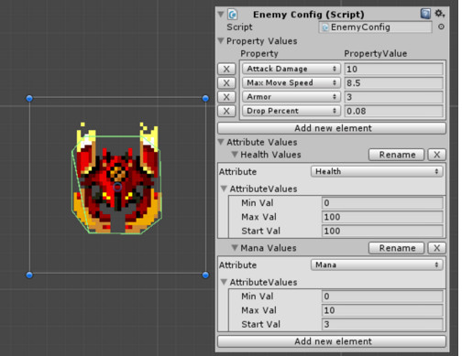Open the Max Move Speed property dropdown
Image resolution: width=473 pixels, height=356 pixels.
click(x=291, y=82)
